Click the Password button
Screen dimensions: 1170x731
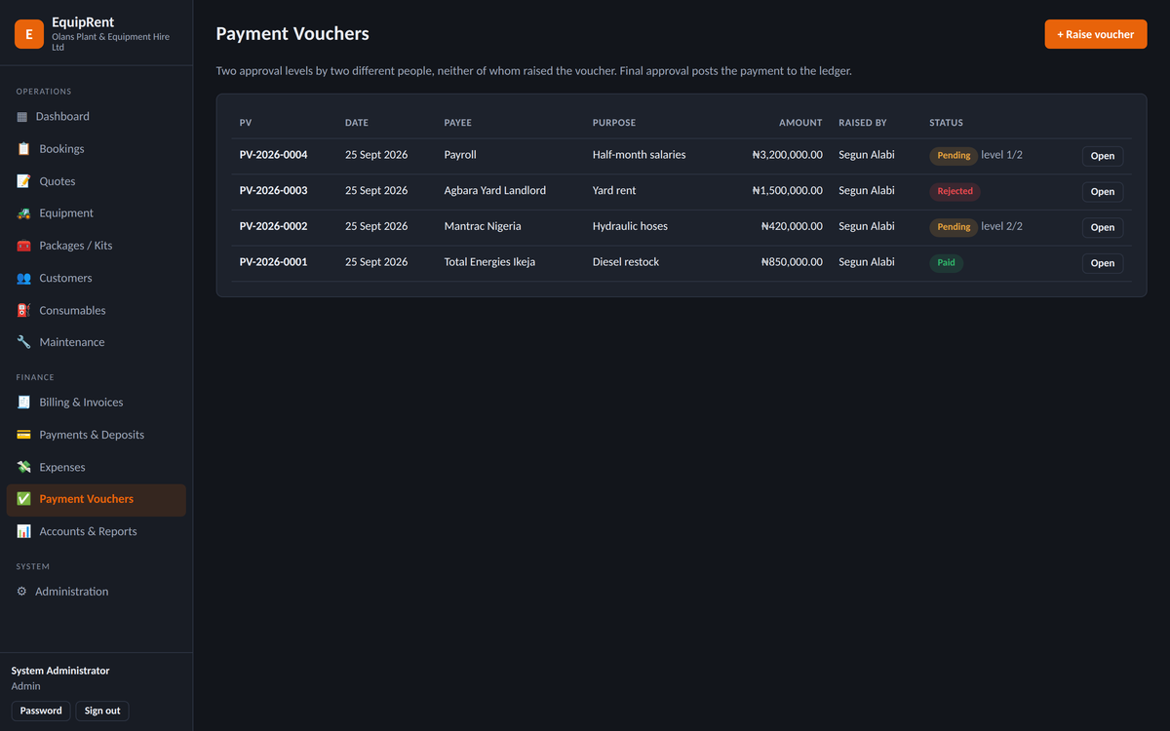coord(41,711)
